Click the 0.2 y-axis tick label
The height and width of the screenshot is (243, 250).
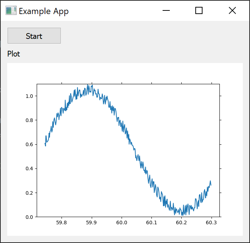tap(29, 193)
